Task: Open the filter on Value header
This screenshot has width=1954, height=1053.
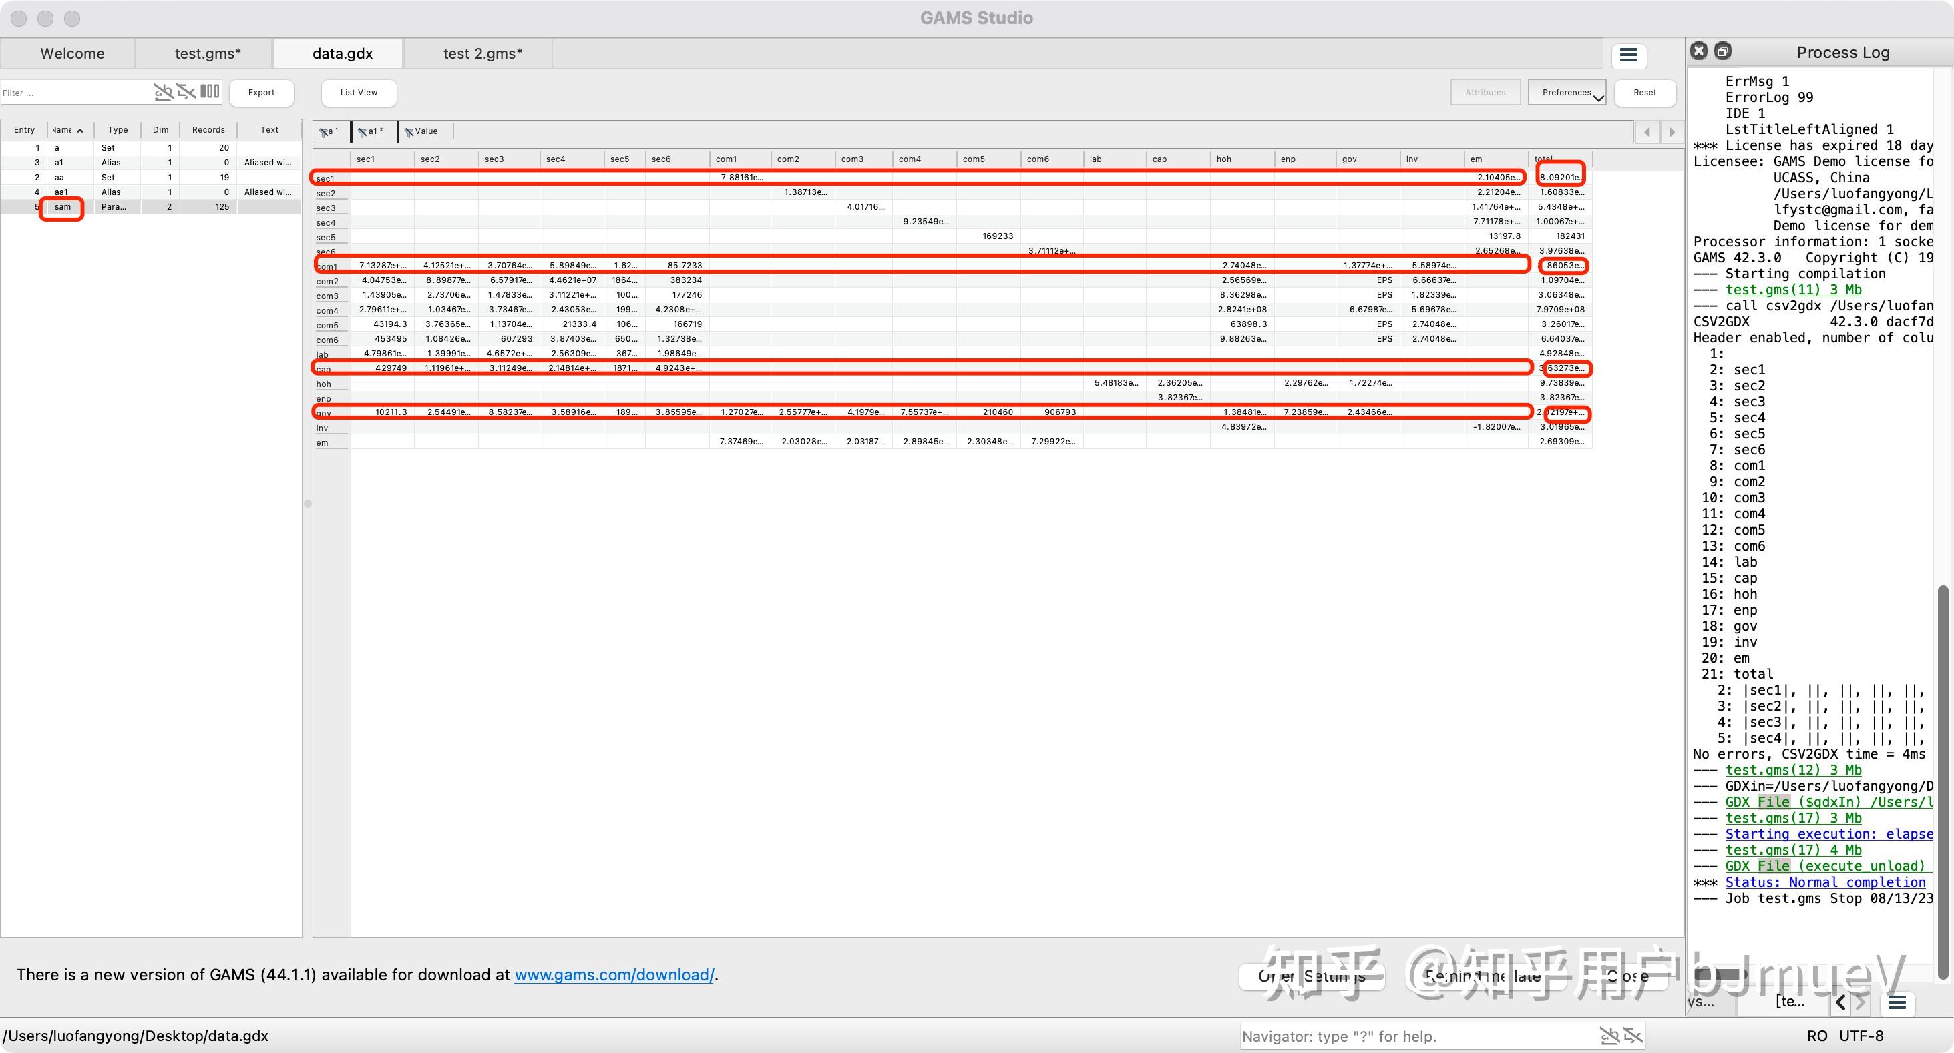Action: pos(409,132)
